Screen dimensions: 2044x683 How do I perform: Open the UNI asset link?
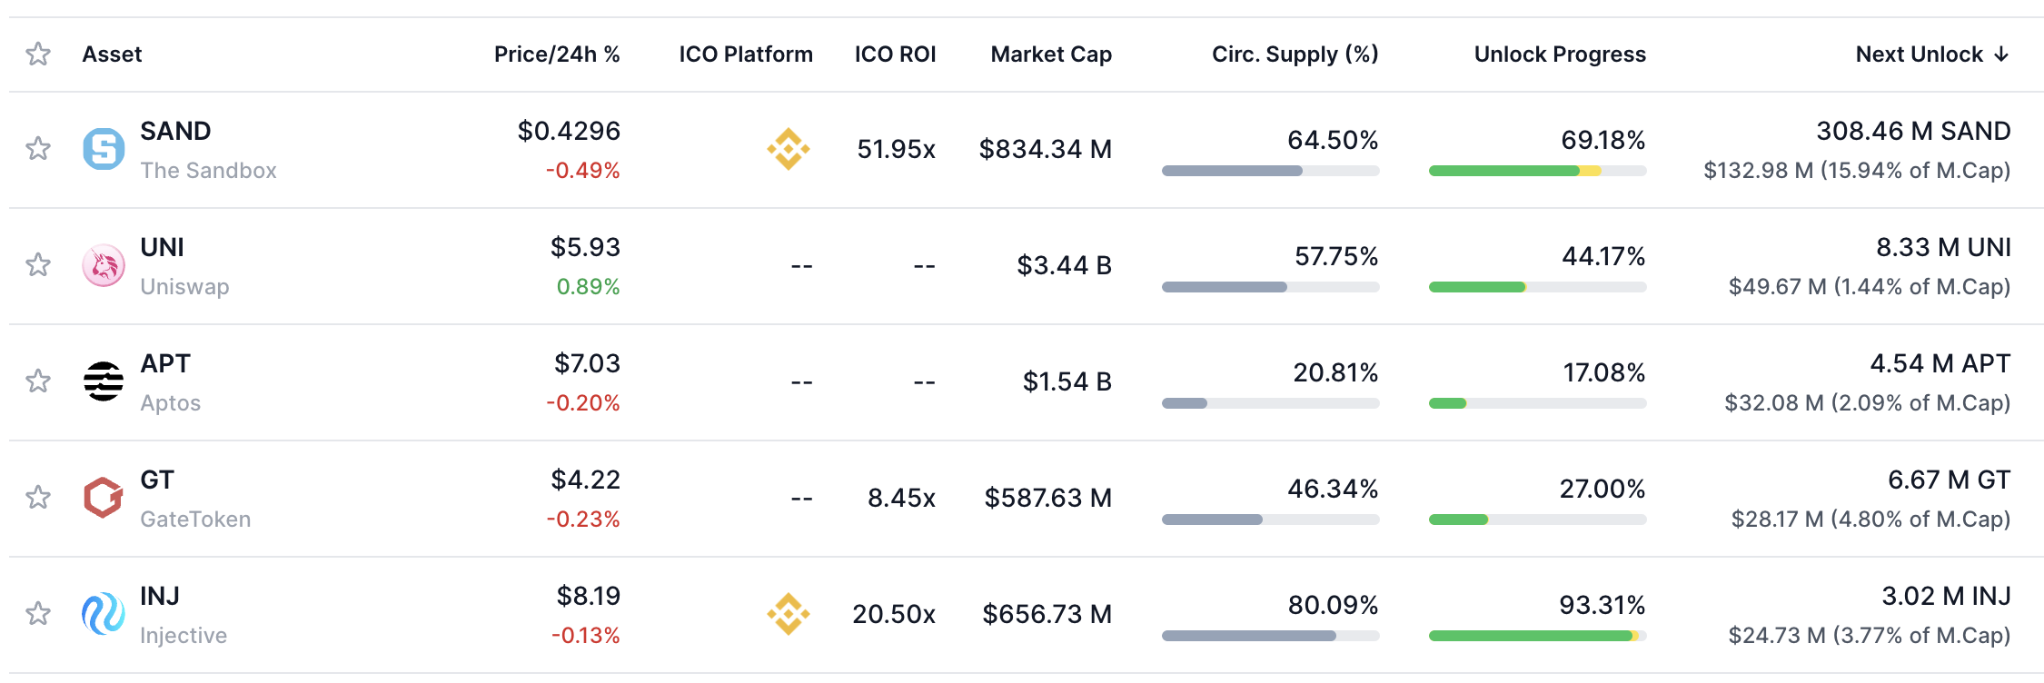pos(162,247)
